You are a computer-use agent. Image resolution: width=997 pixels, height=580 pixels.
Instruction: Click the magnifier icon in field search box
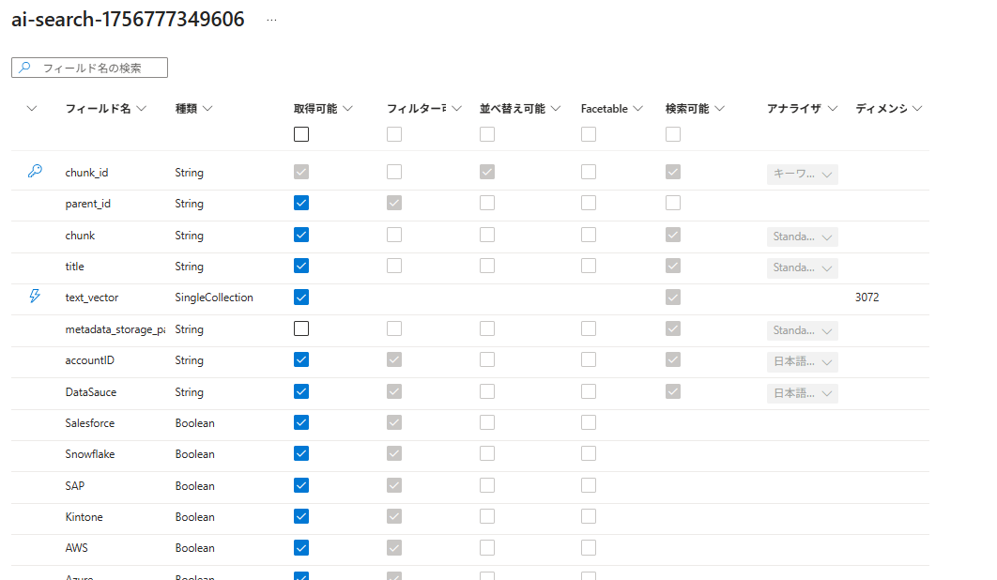tap(24, 68)
